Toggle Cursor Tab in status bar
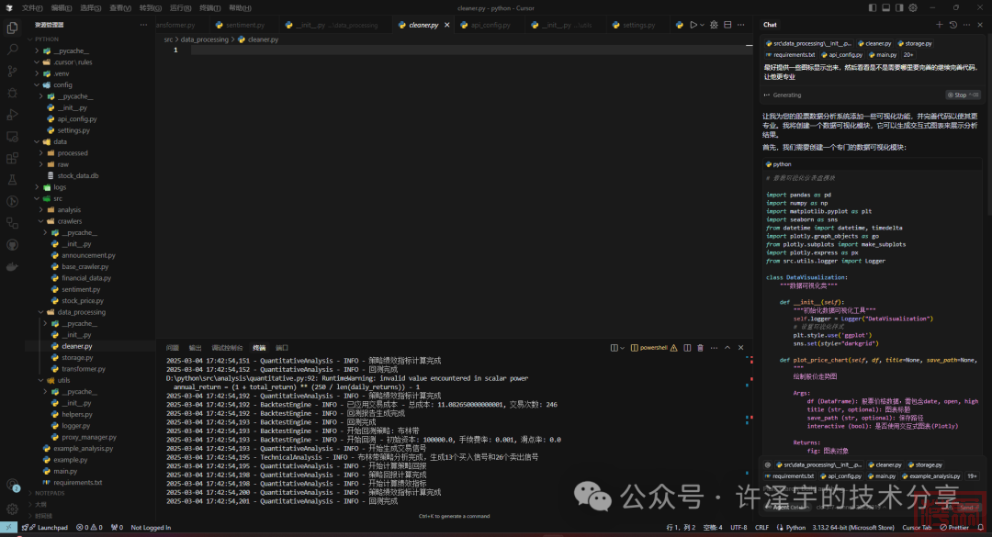The width and height of the screenshot is (992, 537). coord(917,528)
